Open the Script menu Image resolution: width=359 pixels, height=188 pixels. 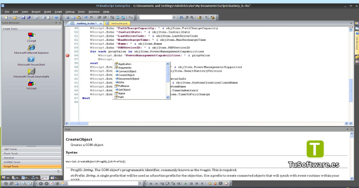point(58,12)
